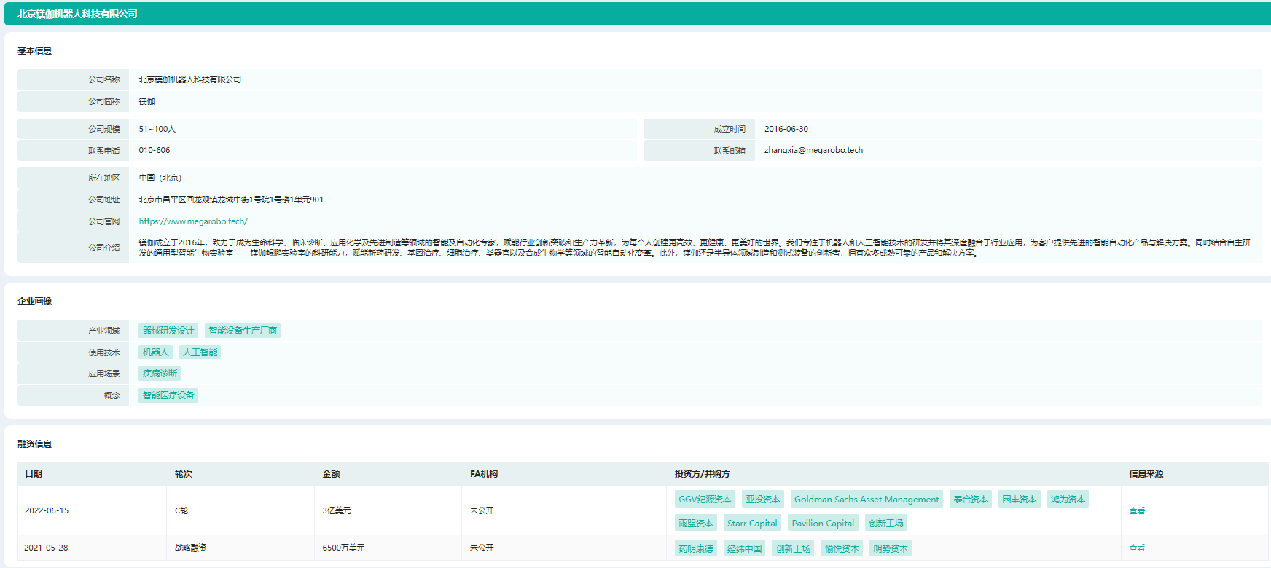Open the GGV纪源资本 investor tag
The height and width of the screenshot is (568, 1271).
705,500
